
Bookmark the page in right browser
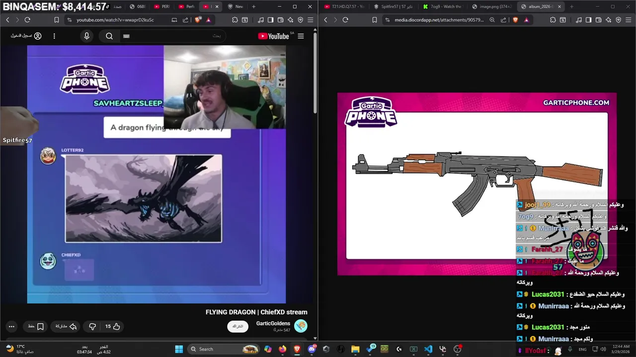tap(375, 20)
